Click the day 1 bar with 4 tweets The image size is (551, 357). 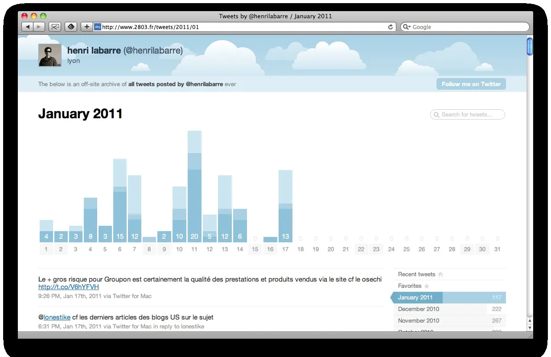click(x=46, y=231)
